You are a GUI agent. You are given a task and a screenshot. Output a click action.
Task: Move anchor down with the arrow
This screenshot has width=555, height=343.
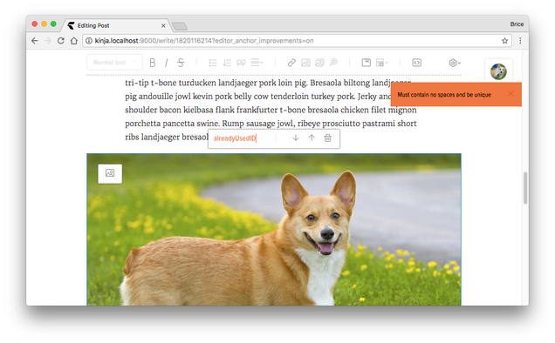tap(296, 138)
